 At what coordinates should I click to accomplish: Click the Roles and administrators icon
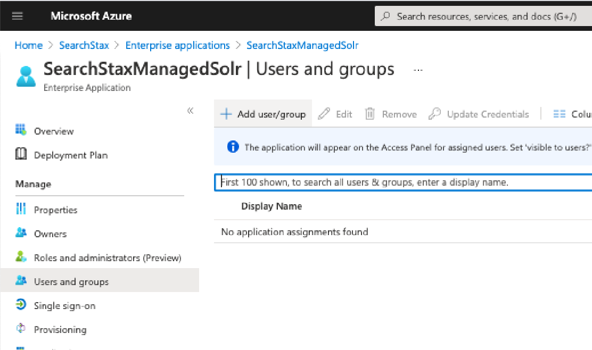tap(21, 256)
